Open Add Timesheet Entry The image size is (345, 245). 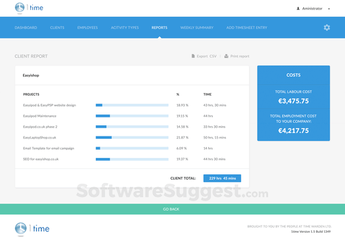pyautogui.click(x=247, y=28)
